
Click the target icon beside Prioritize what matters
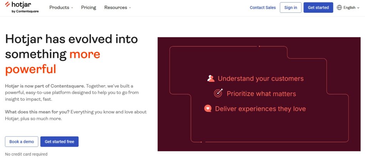pyautogui.click(x=218, y=93)
